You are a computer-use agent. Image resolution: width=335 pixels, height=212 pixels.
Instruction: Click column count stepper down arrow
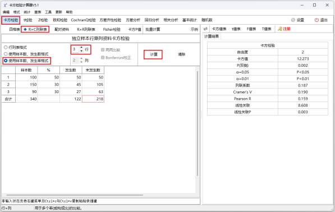coord(81,62)
